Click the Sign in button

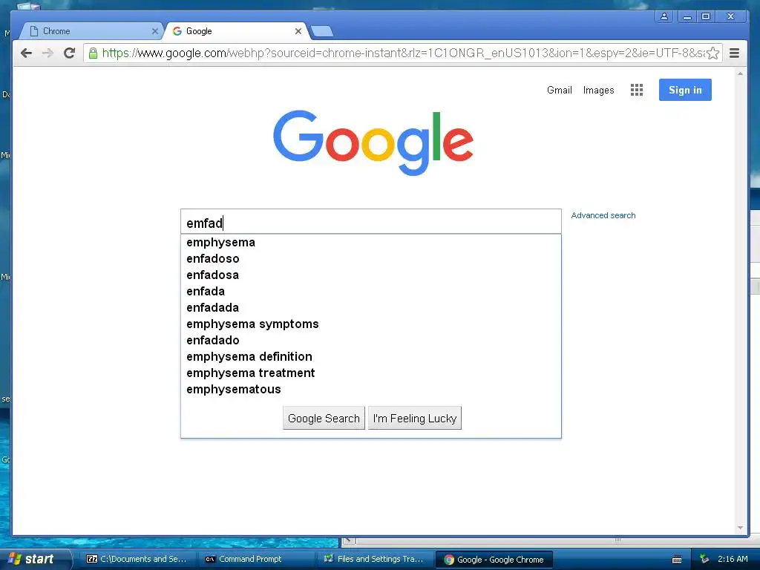(x=685, y=90)
